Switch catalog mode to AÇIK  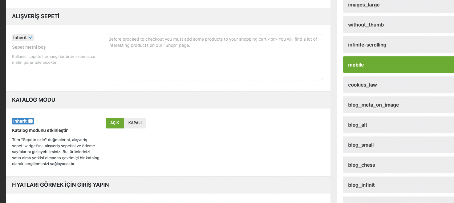(115, 123)
